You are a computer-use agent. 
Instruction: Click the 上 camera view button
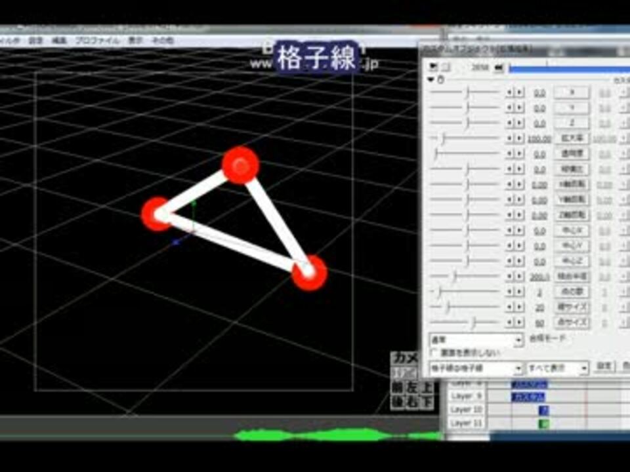coord(427,387)
